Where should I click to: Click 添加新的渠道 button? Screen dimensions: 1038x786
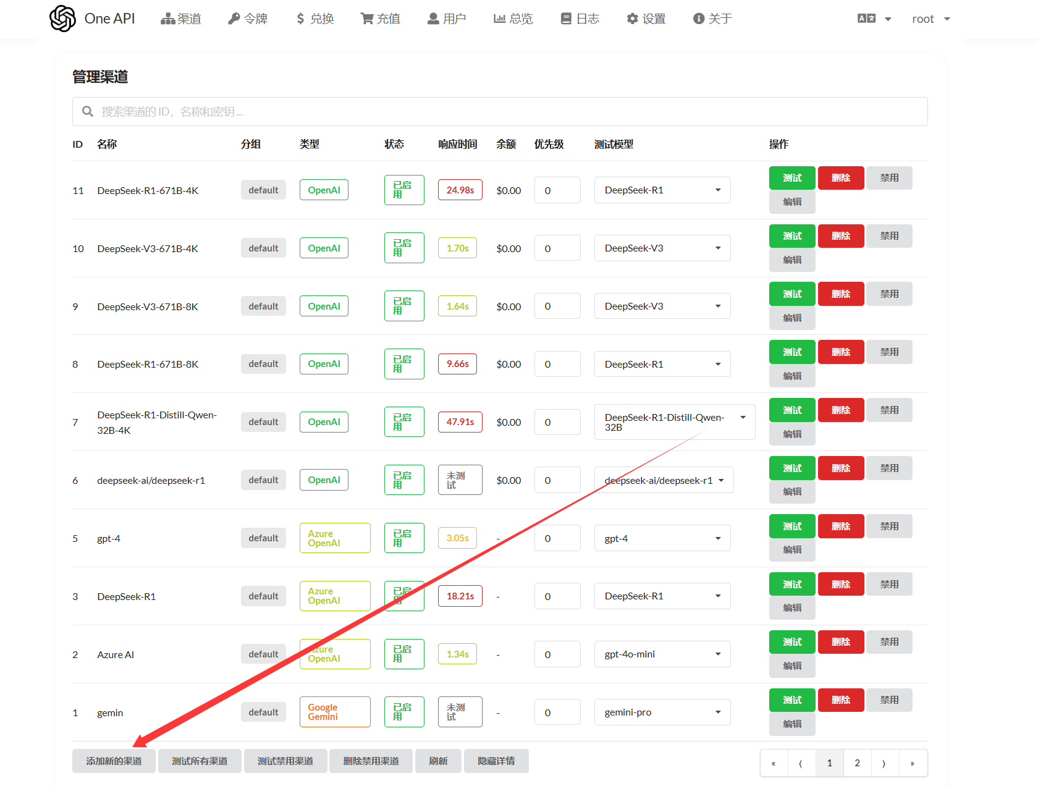114,761
